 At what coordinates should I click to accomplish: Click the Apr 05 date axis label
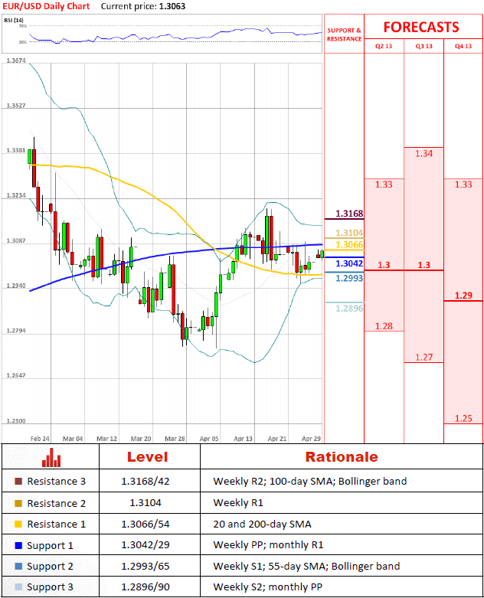(x=209, y=439)
